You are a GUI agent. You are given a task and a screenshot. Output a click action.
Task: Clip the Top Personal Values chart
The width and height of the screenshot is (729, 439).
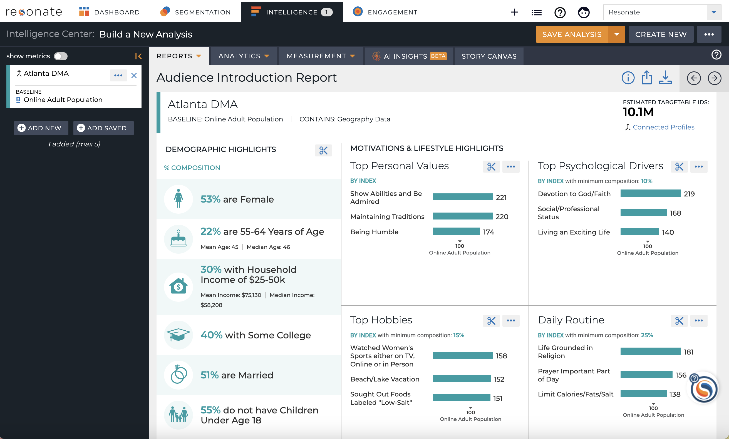tap(492, 166)
